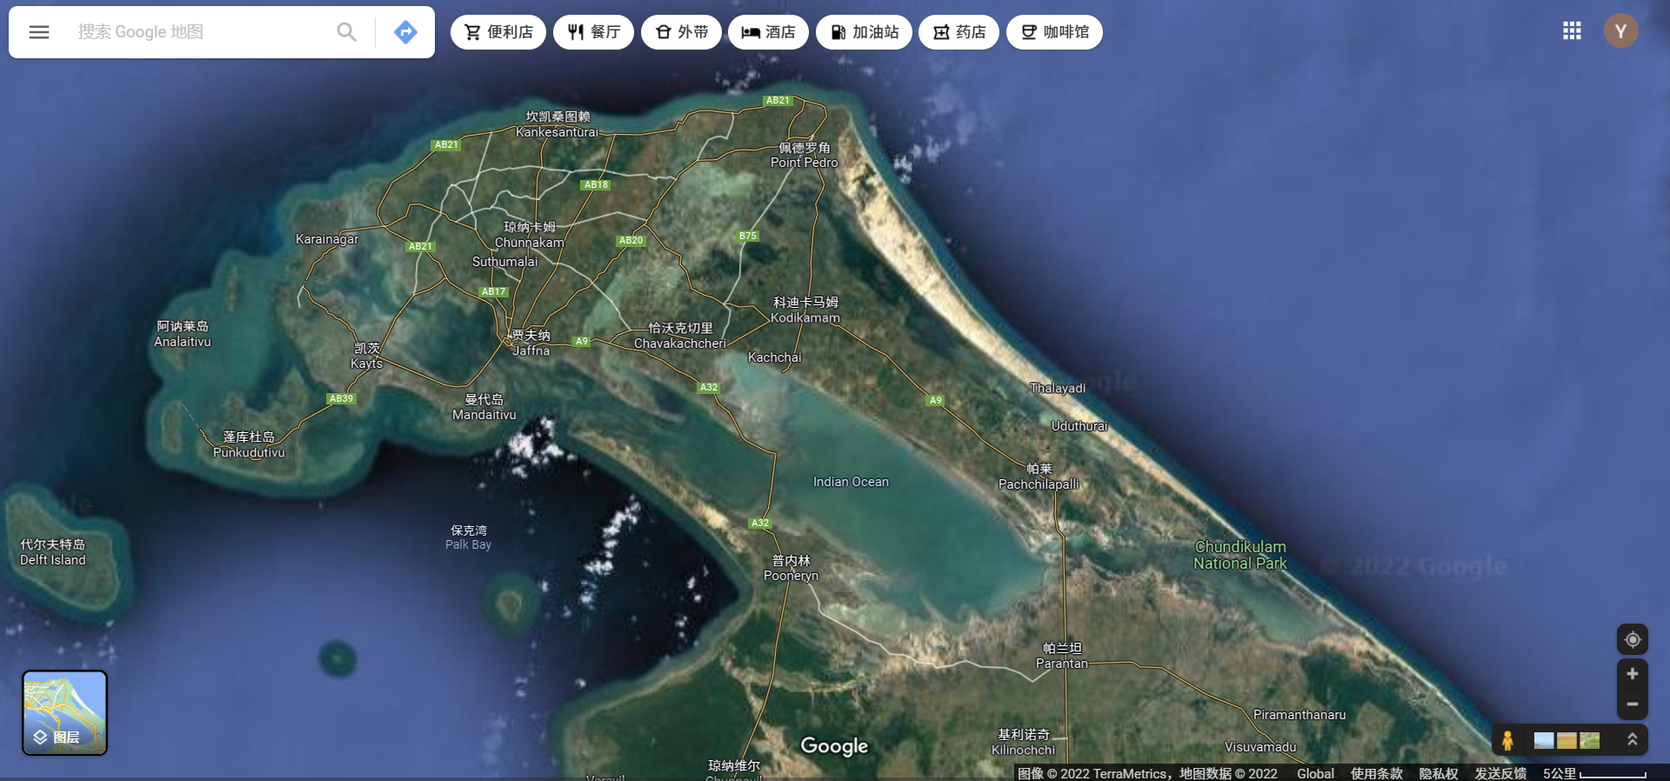Click the Uduthurai place label

click(x=1079, y=425)
